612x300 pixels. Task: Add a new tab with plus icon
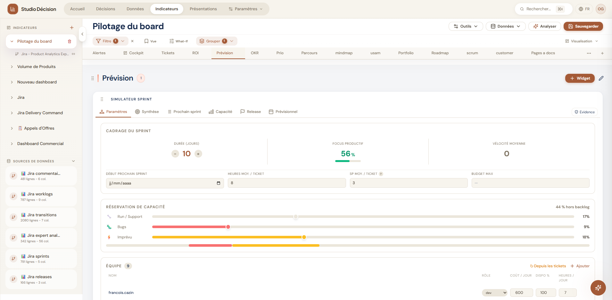click(x=602, y=53)
